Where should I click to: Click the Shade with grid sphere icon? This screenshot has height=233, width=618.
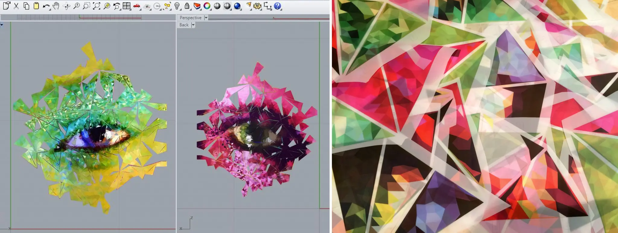coord(227,6)
